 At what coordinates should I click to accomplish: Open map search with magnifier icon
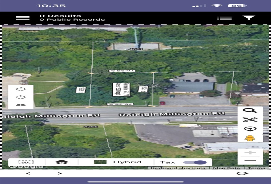tap(250, 111)
